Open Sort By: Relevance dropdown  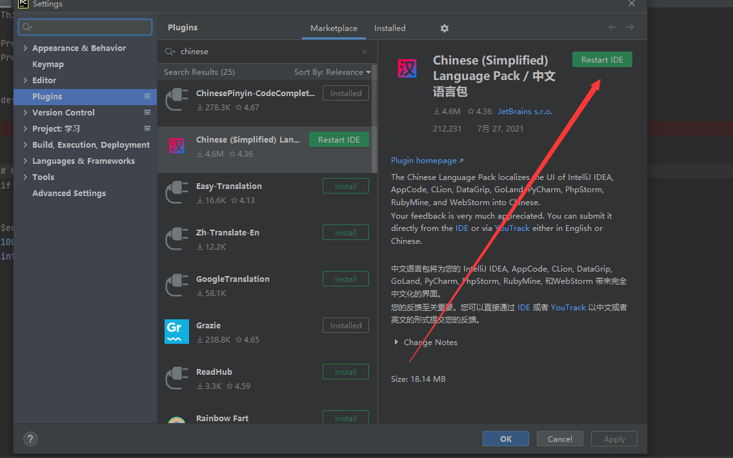coord(332,72)
